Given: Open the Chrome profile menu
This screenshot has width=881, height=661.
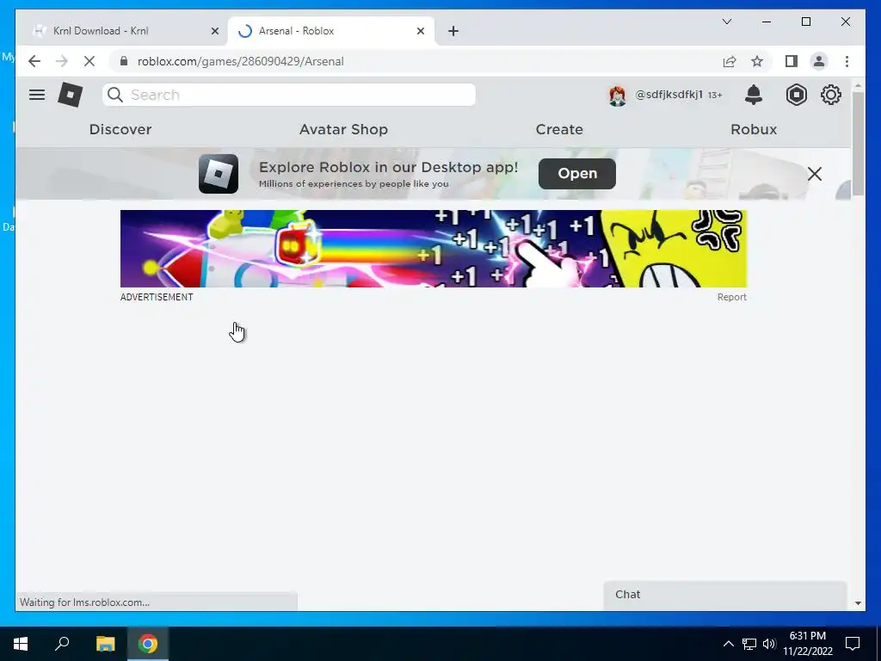Looking at the screenshot, I should pyautogui.click(x=819, y=61).
